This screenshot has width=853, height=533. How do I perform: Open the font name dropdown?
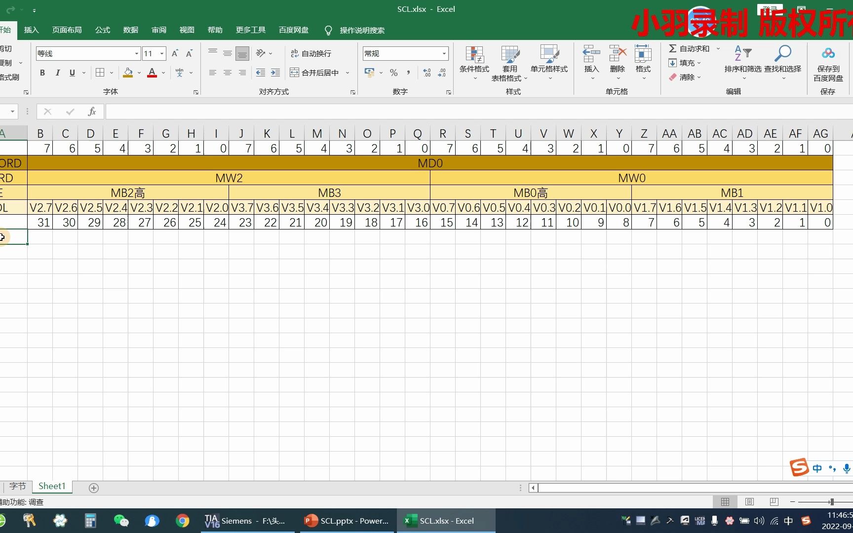pyautogui.click(x=137, y=53)
